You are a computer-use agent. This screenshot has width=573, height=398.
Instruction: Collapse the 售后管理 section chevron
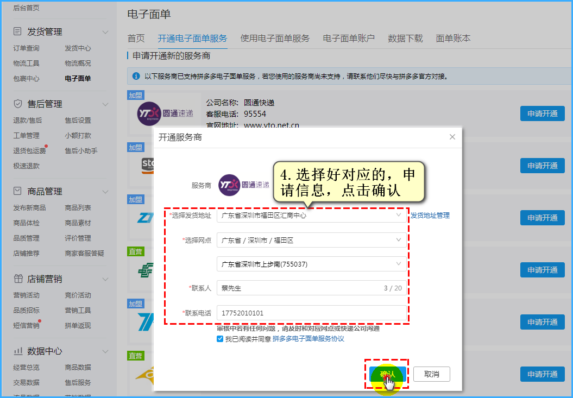point(105,105)
